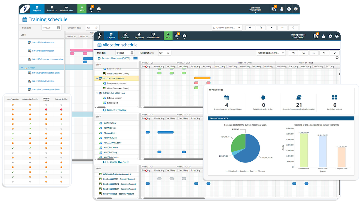Viewport: 362px width, 206px height.
Task: Open user profile icon in Training schedule navbar
Action: [x=282, y=9]
